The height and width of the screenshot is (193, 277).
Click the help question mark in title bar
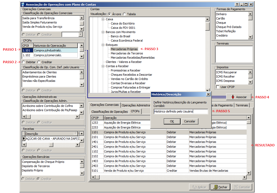(237, 5)
